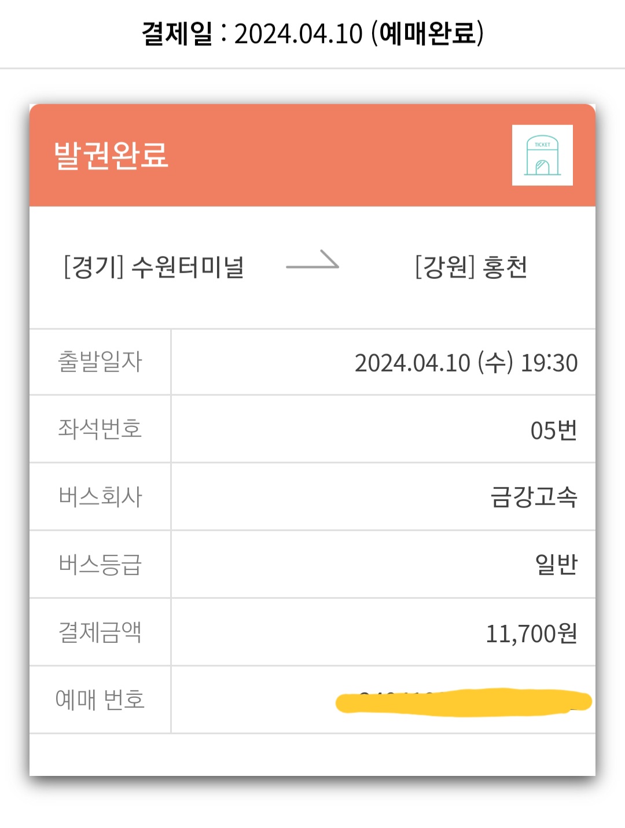The image size is (625, 828).
Task: Tap the ticket booth icon
Action: coord(542,155)
